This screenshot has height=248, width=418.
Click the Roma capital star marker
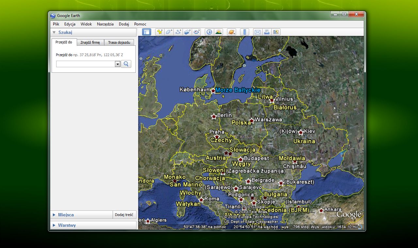pos(201,199)
